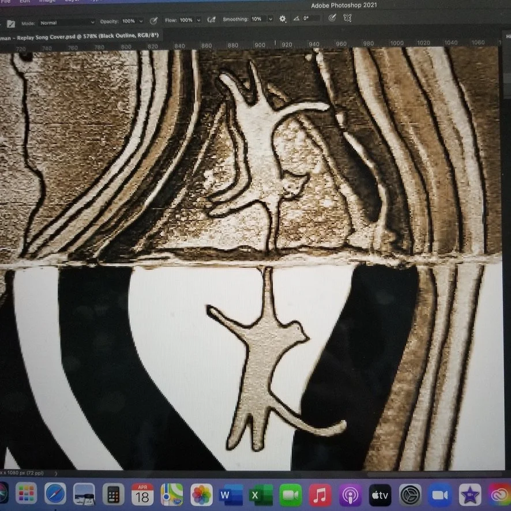Toggle pressure for size icon
511x511 pixels.
click(x=332, y=18)
